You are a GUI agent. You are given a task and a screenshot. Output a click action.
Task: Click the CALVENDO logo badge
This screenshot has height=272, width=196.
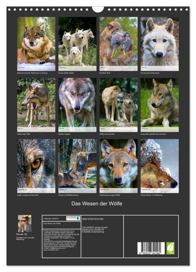coord(73,218)
